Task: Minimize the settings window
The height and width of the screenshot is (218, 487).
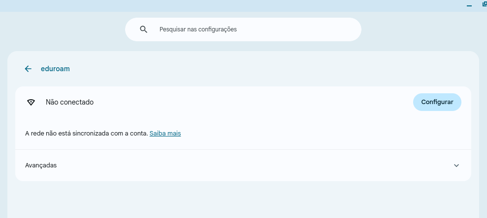Action: point(469,5)
